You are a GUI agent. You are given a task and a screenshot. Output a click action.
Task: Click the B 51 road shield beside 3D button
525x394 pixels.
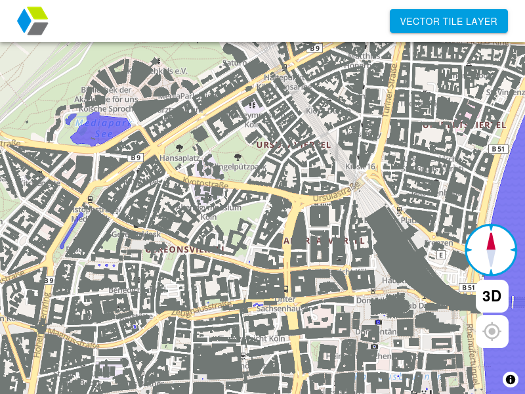[x=468, y=288]
